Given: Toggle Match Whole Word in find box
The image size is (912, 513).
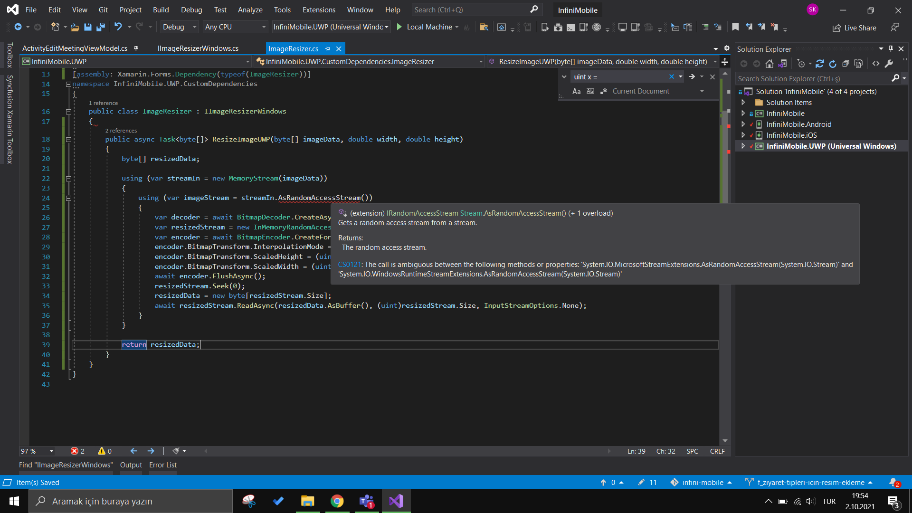Looking at the screenshot, I should pyautogui.click(x=590, y=91).
